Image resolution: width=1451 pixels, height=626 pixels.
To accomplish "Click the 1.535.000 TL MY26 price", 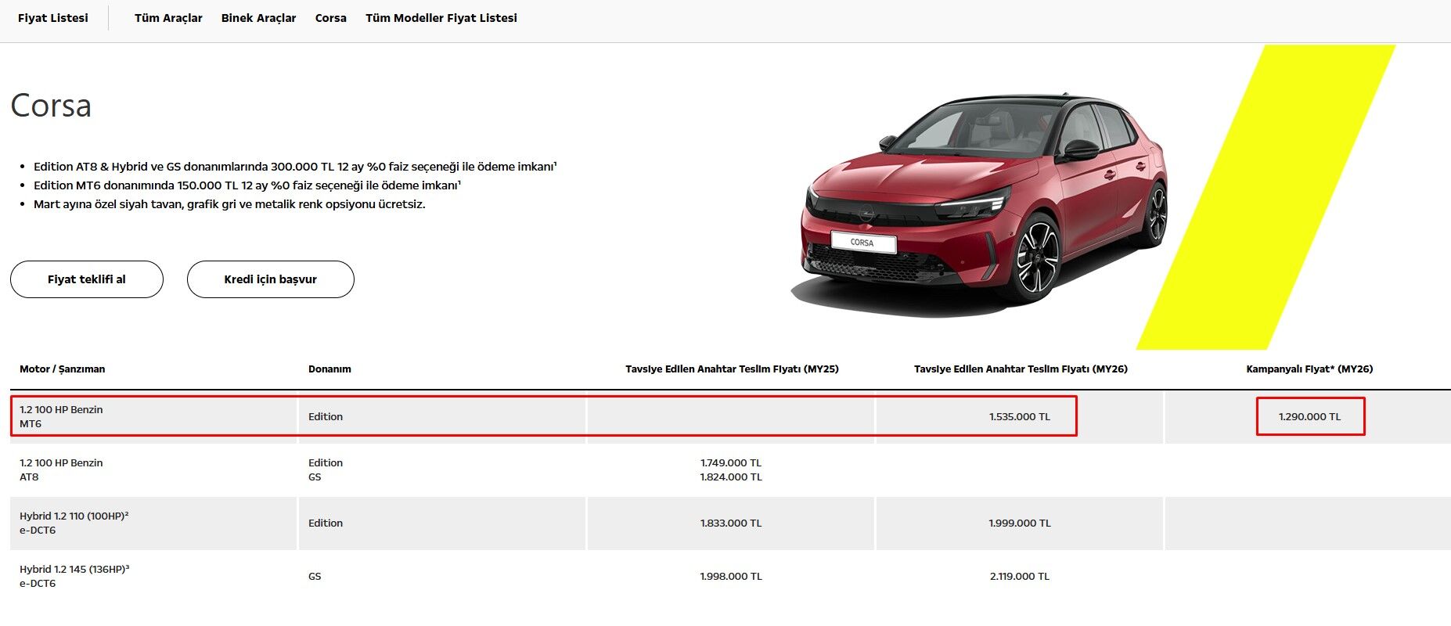I will click(1019, 417).
